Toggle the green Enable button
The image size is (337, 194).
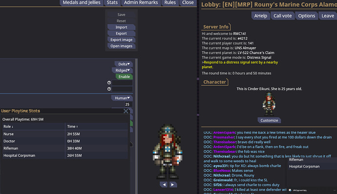(x=124, y=77)
